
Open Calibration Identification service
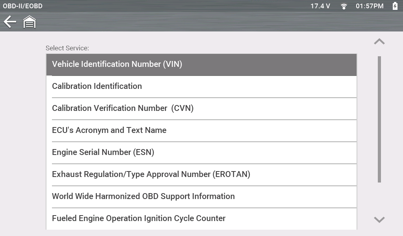click(x=201, y=87)
